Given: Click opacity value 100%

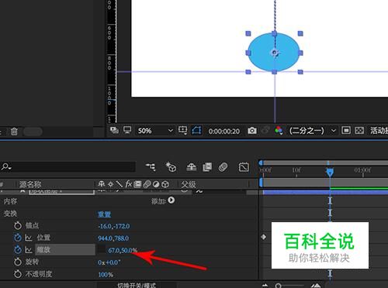Looking at the screenshot, I should point(106,275).
